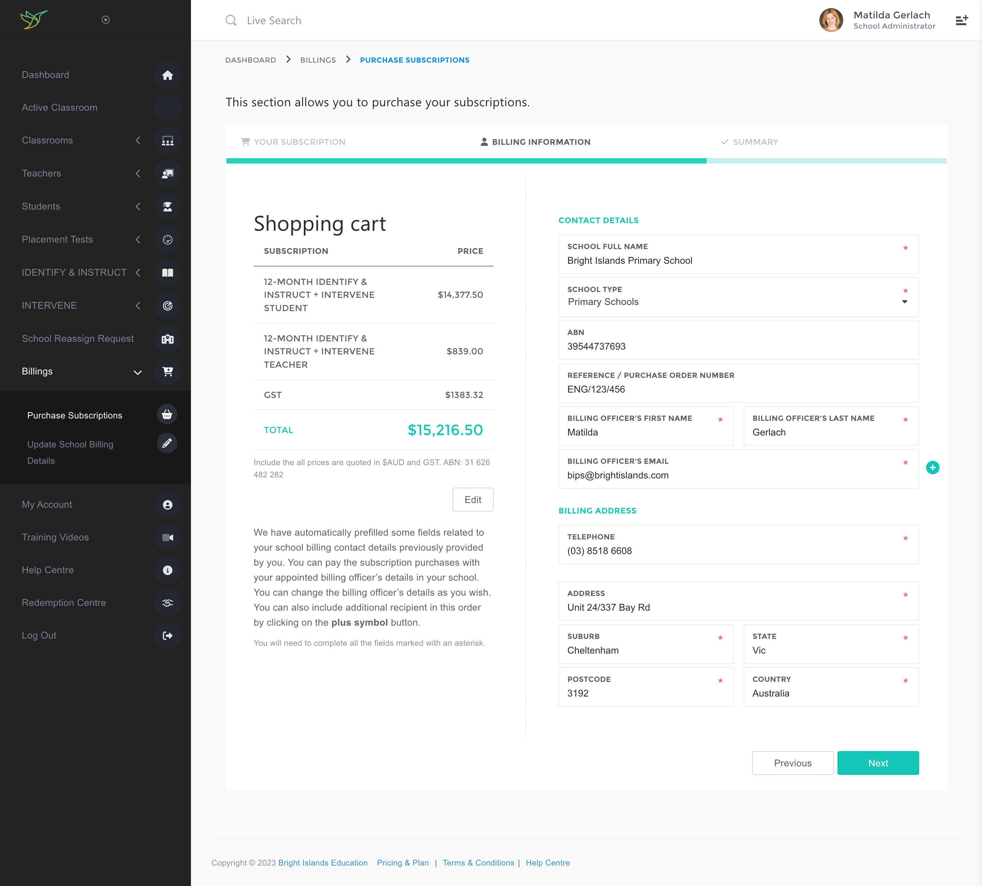
Task: Click the Teachers sidebar icon
Action: point(167,174)
